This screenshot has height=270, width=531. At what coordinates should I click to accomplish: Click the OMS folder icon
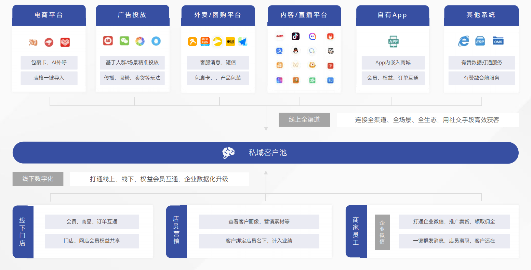pos(498,41)
